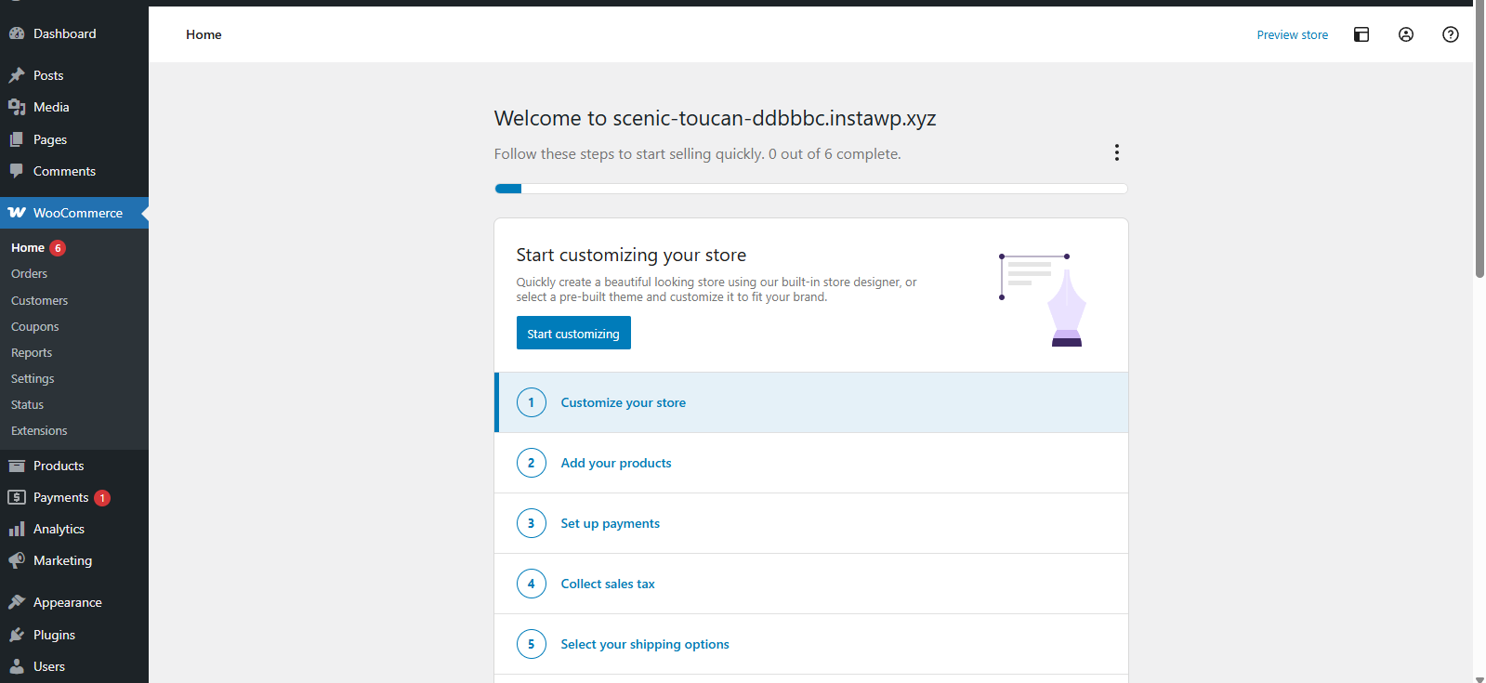This screenshot has height=683, width=1486.
Task: Click the Marketing megaphone icon
Action: (17, 560)
